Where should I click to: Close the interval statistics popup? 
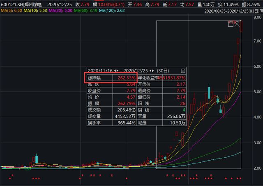coord(183,71)
